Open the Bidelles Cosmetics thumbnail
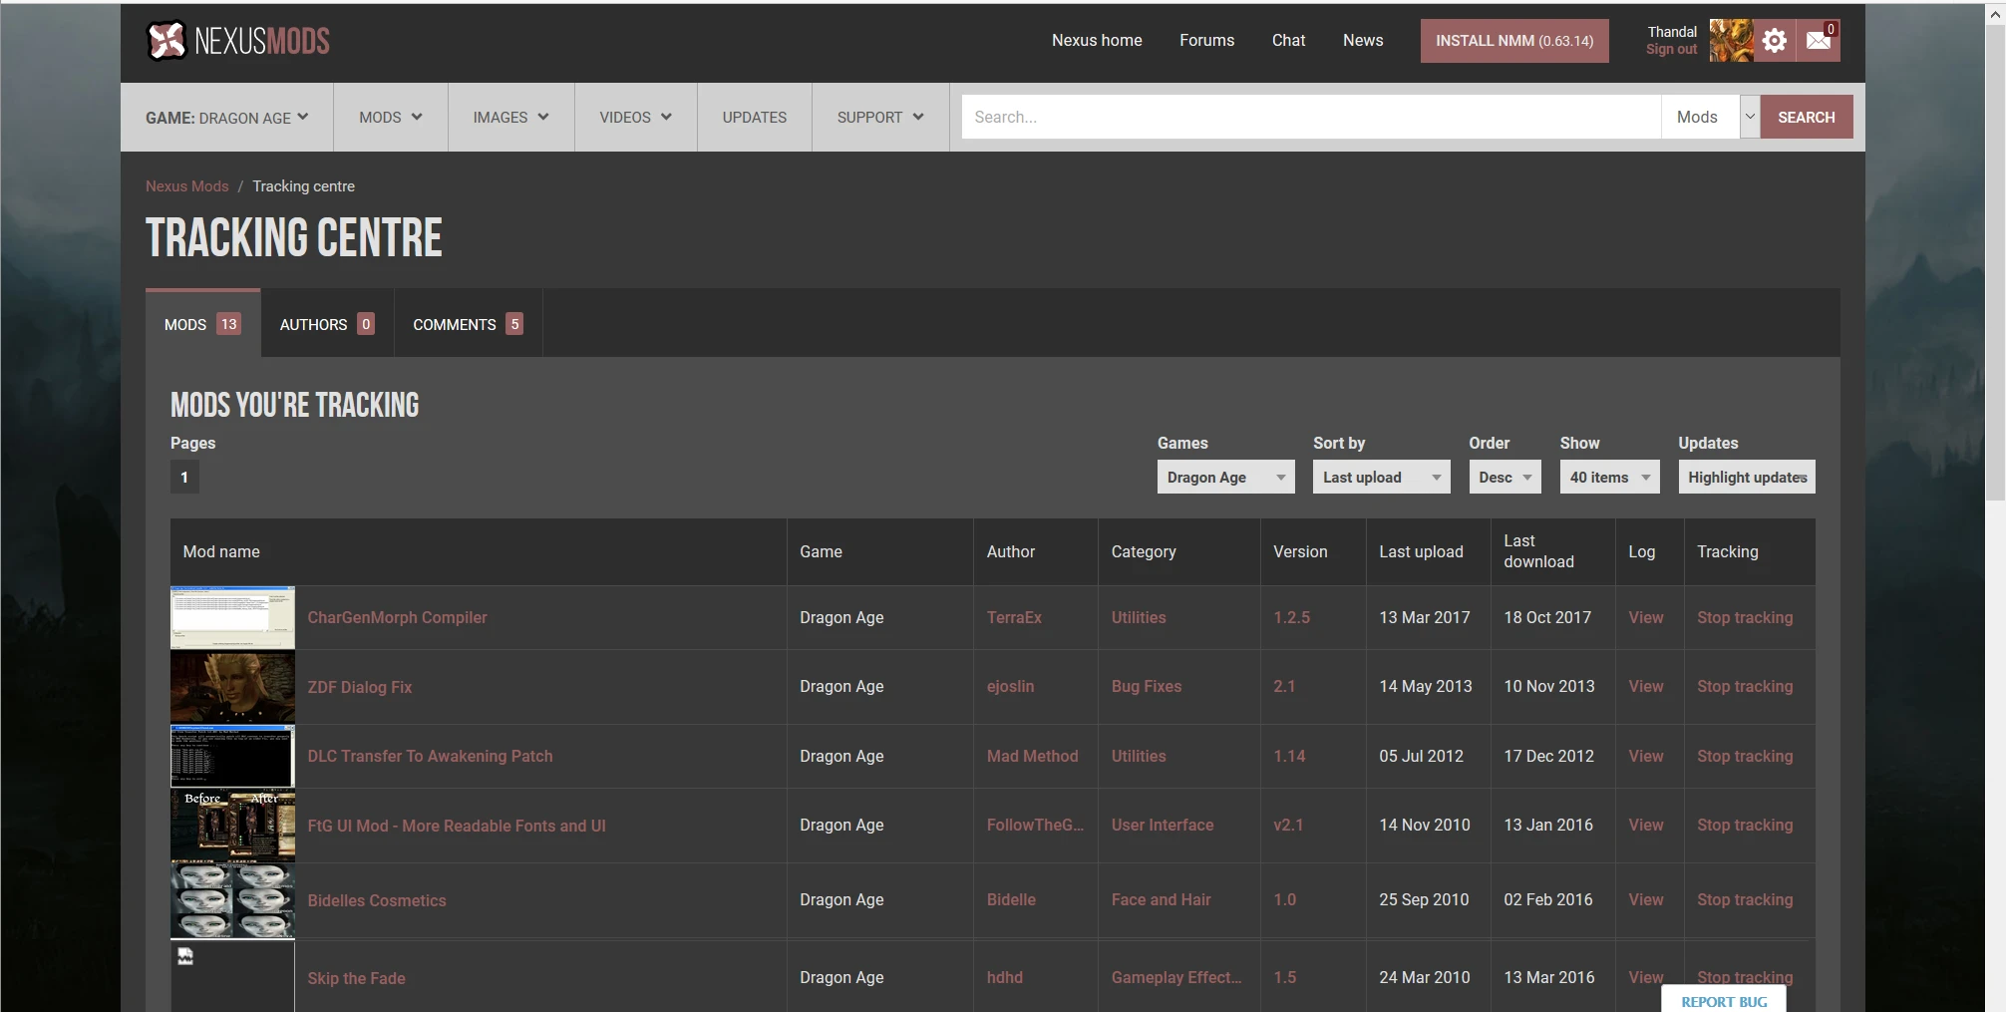Screen dimensions: 2006x1012 click(232, 900)
